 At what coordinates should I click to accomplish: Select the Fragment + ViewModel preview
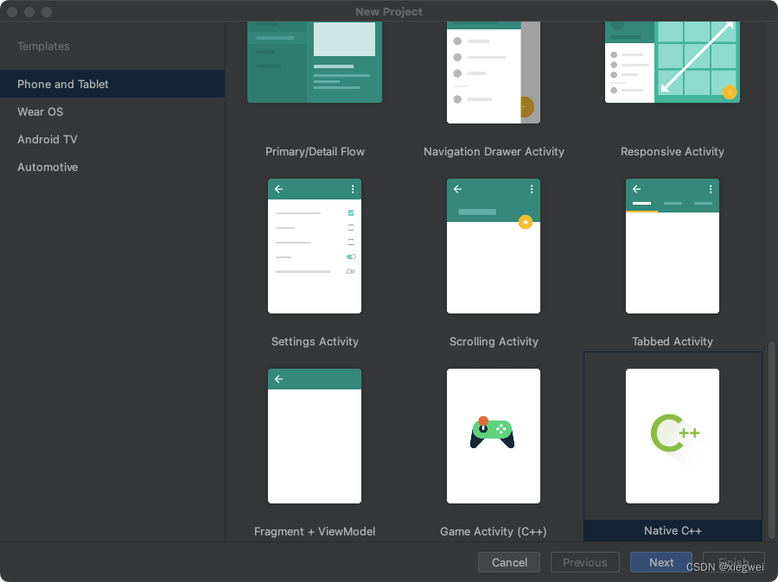click(x=315, y=436)
